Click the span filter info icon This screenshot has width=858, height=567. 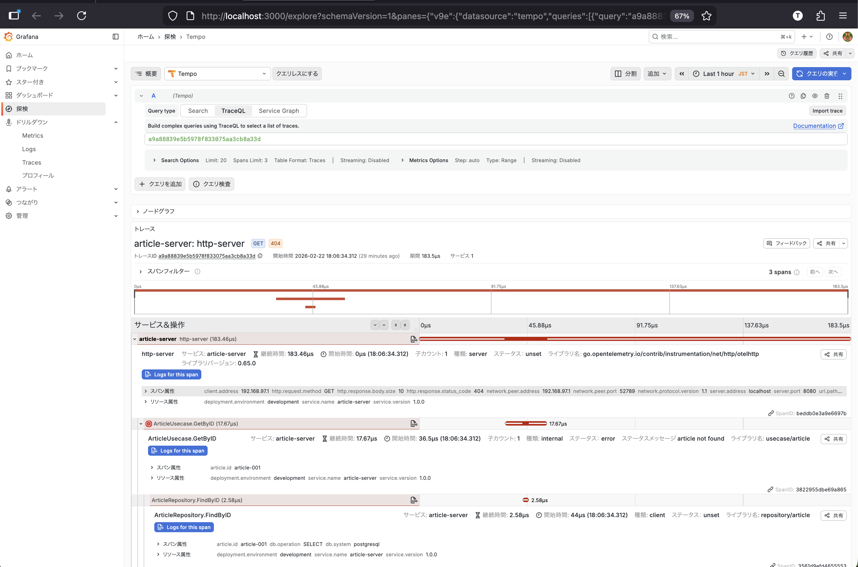198,272
